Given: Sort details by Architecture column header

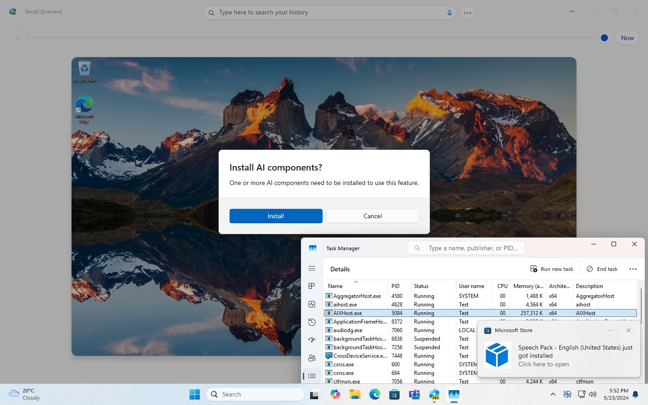Looking at the screenshot, I should pos(559,286).
